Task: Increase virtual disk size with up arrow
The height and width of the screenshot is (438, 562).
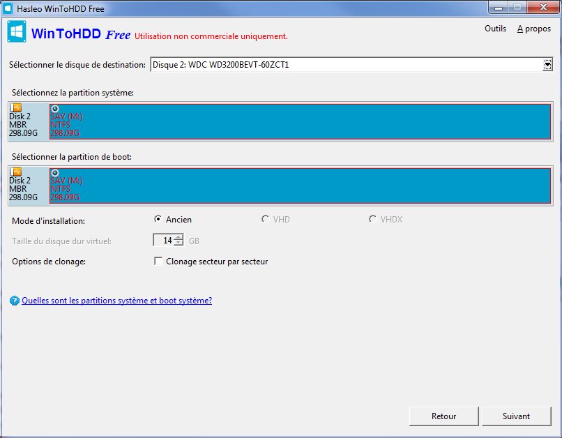Action: [179, 237]
